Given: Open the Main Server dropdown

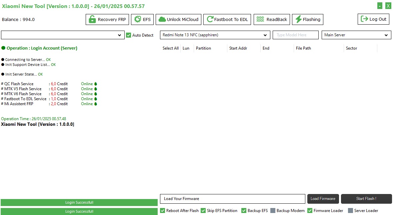Looking at the screenshot, I should (356, 35).
